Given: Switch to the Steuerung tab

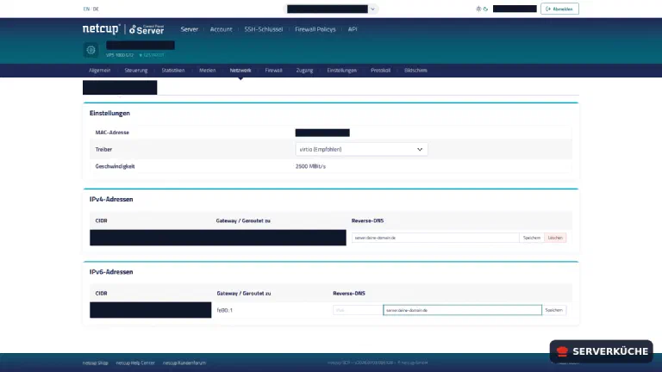Looking at the screenshot, I should (x=136, y=71).
